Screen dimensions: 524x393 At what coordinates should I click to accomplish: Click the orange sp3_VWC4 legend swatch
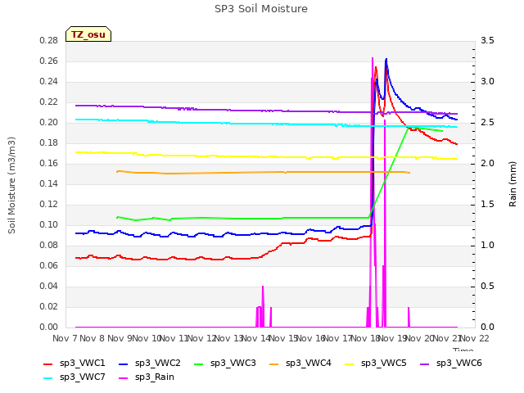(x=274, y=364)
